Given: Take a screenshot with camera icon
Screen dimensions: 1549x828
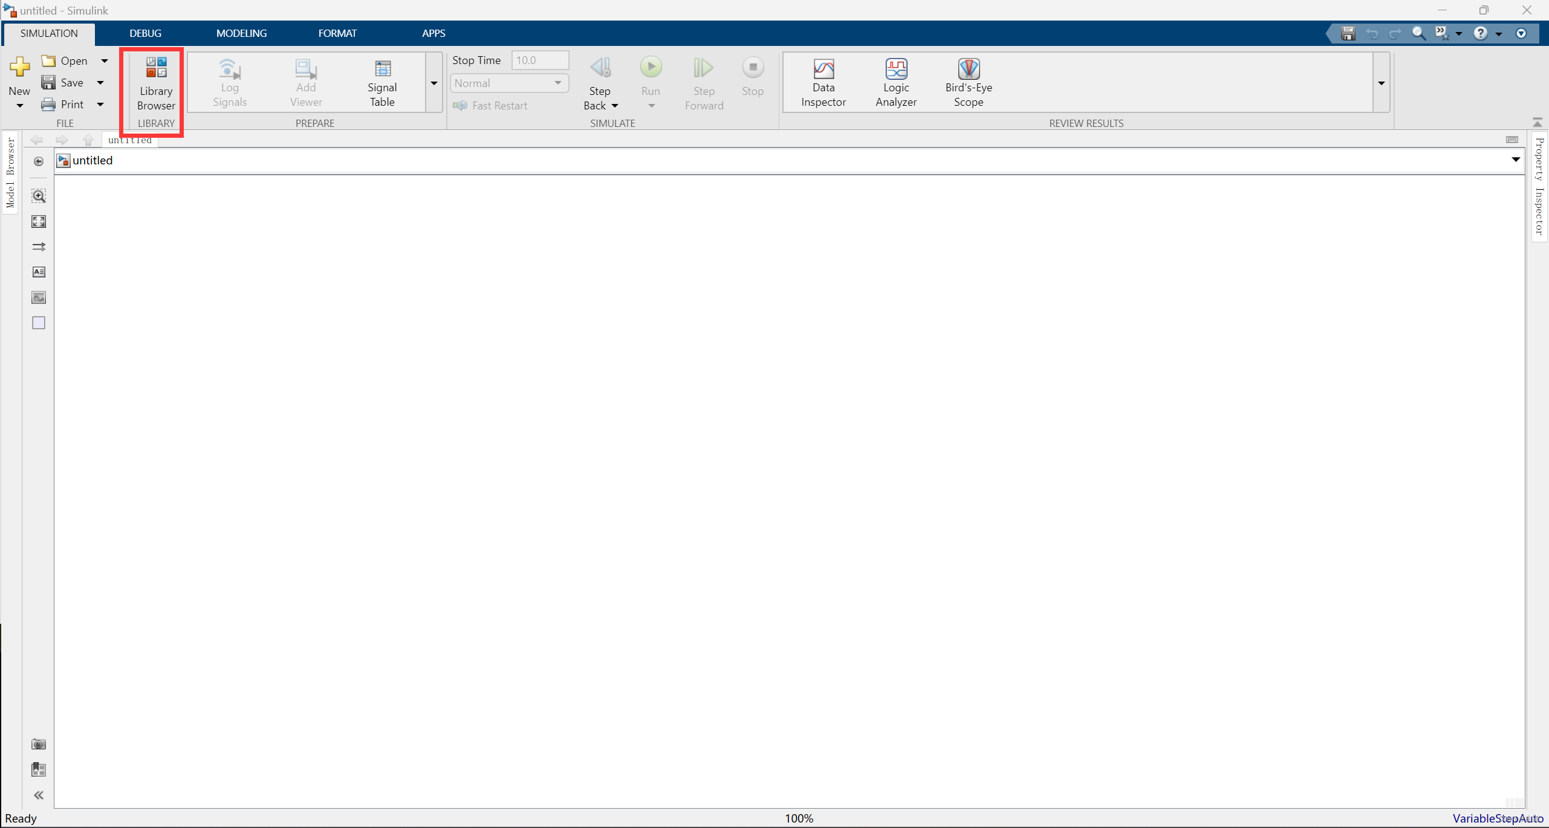Looking at the screenshot, I should [x=39, y=744].
